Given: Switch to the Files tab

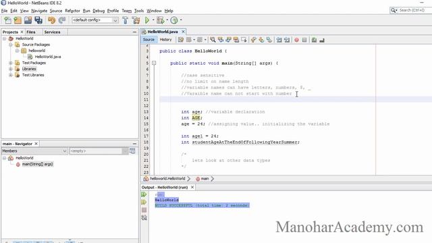Looking at the screenshot, I should (x=31, y=32).
